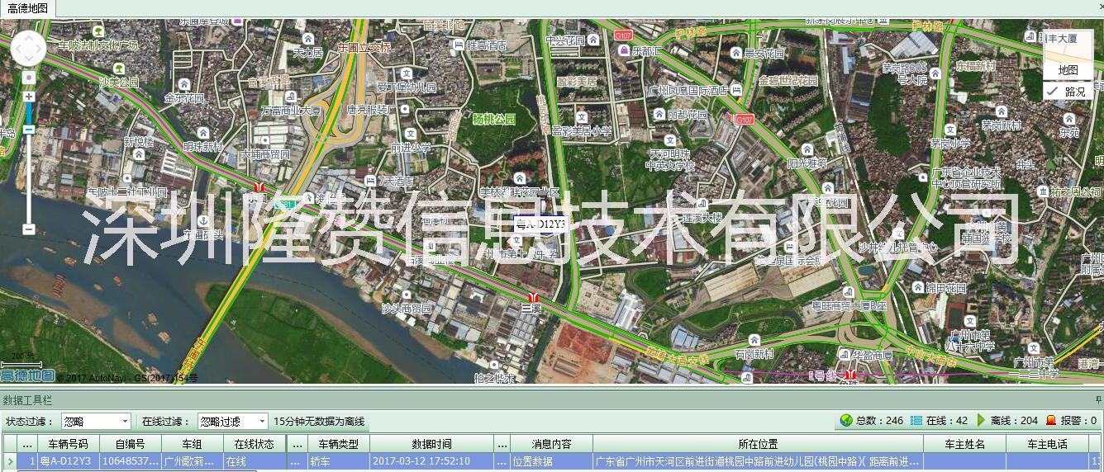This screenshot has width=1104, height=472.
Task: Click the 广东省企业技术中心 marker icon
Action: point(922,177)
